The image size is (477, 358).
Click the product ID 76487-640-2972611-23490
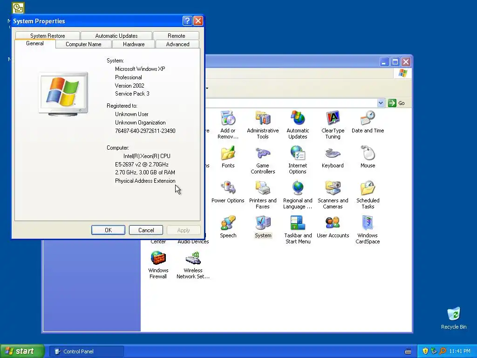145,131
